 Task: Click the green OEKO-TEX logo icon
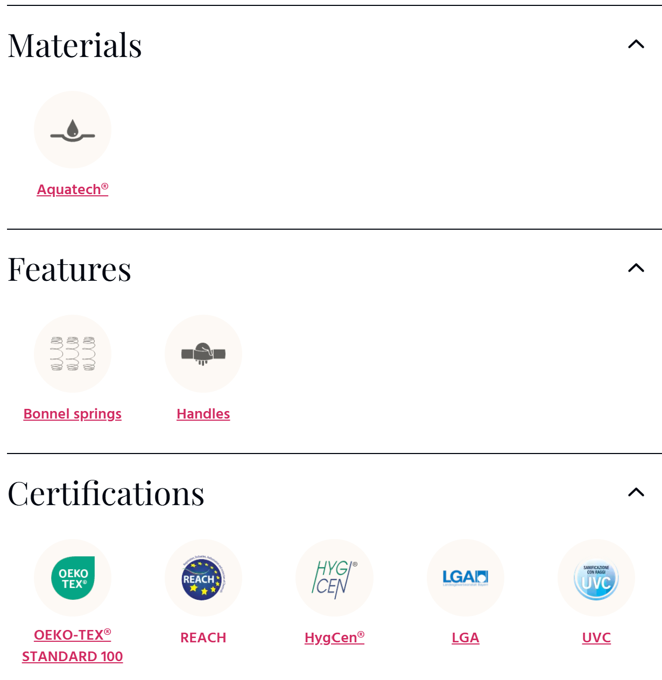(73, 578)
